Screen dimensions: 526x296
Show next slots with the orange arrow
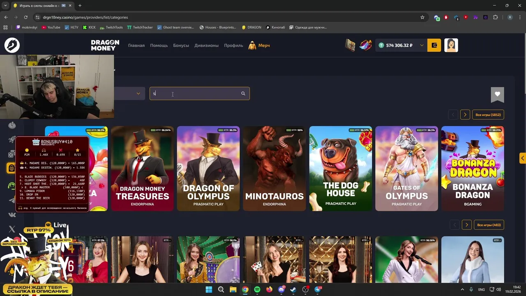465,115
